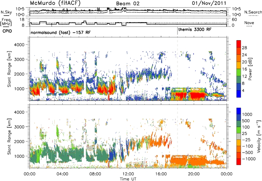This screenshot has width=262, height=181.
Task: Click the 'N.Sky' legend label
Action: click(x=6, y=12)
